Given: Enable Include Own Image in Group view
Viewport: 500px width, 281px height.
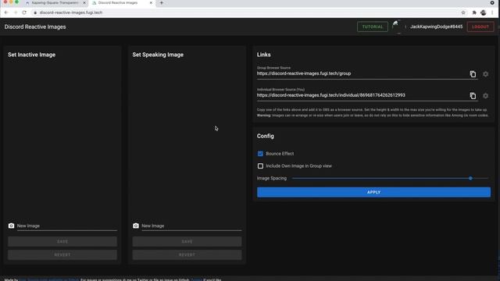Looking at the screenshot, I should coord(260,166).
